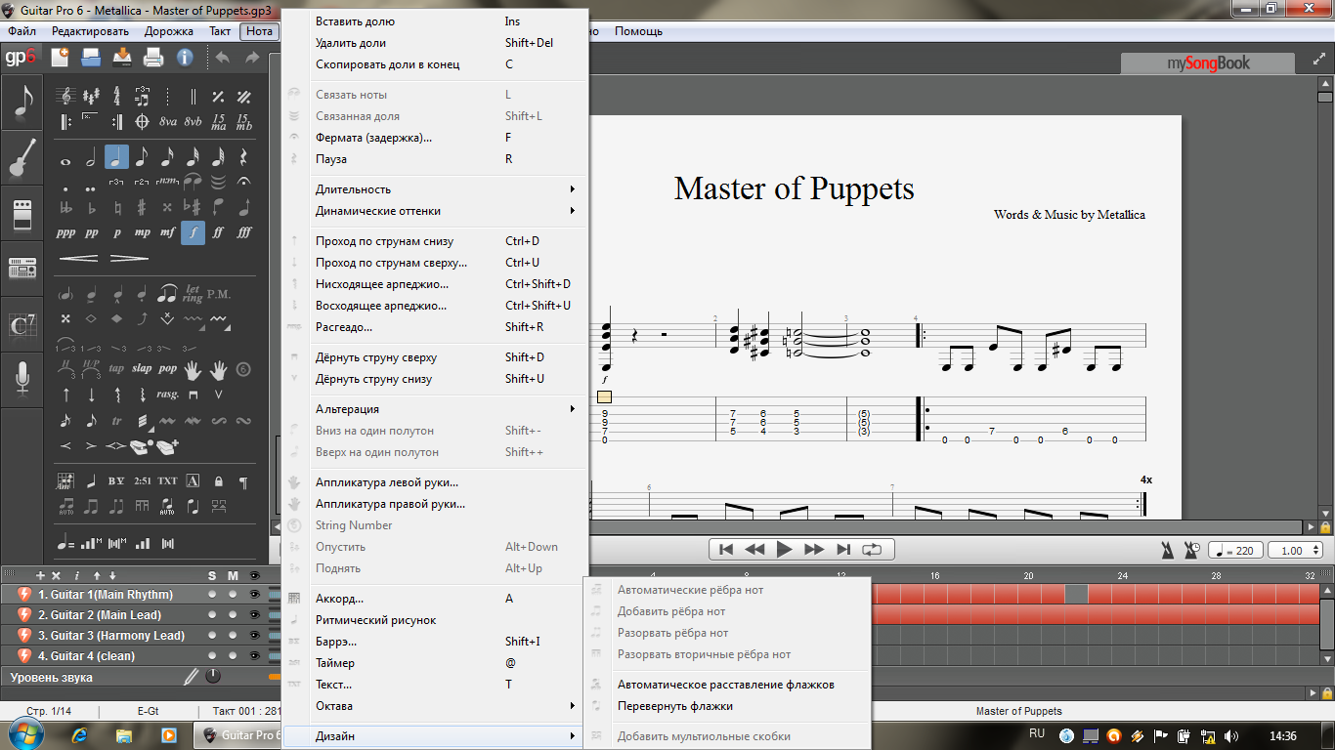Choose Автоматическое расставление флажков
Image resolution: width=1335 pixels, height=750 pixels.
click(x=726, y=685)
